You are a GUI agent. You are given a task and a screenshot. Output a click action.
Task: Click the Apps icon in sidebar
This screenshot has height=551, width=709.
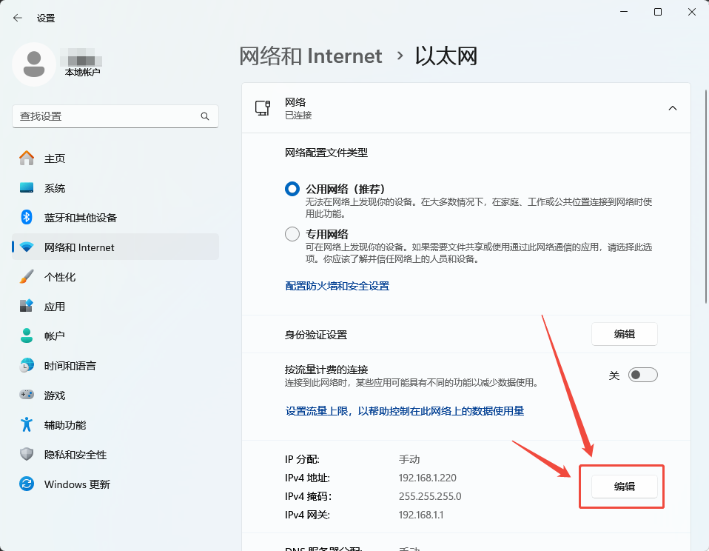[x=27, y=306]
